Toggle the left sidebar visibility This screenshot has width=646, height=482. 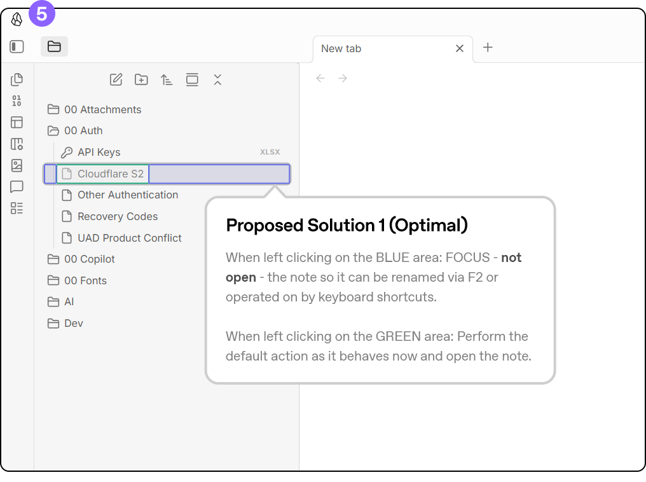coord(17,46)
